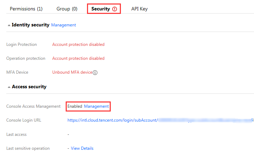Click Management link beside Enabled status

pyautogui.click(x=96, y=106)
